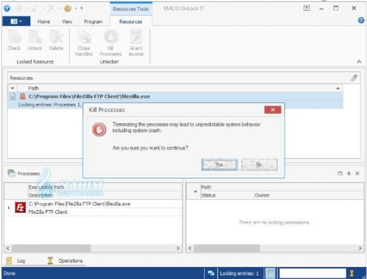Open the Home ribbon tab
The height and width of the screenshot is (279, 367).
pyautogui.click(x=44, y=22)
